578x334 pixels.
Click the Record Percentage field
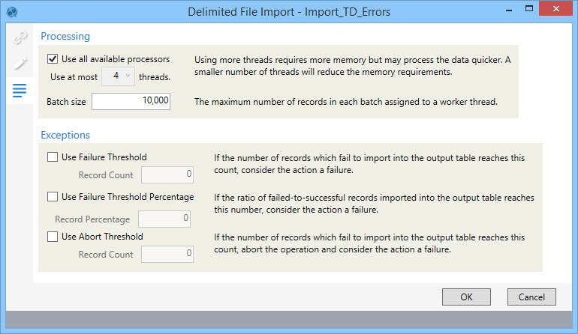pyautogui.click(x=164, y=219)
